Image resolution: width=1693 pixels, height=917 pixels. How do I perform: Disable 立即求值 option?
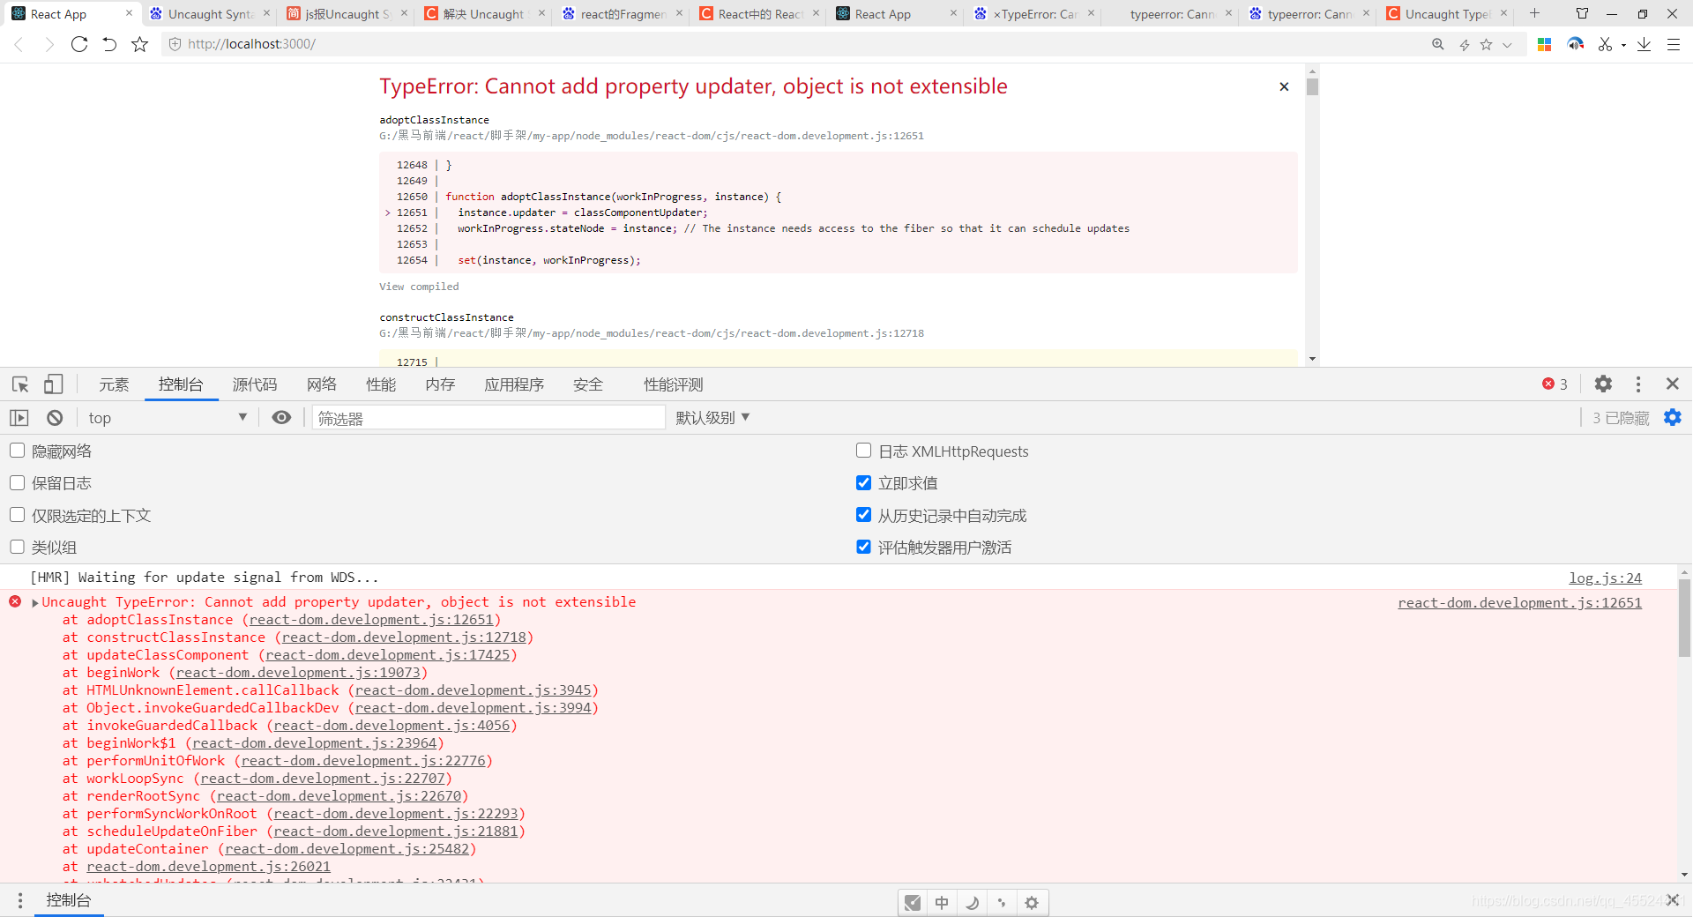tap(863, 482)
